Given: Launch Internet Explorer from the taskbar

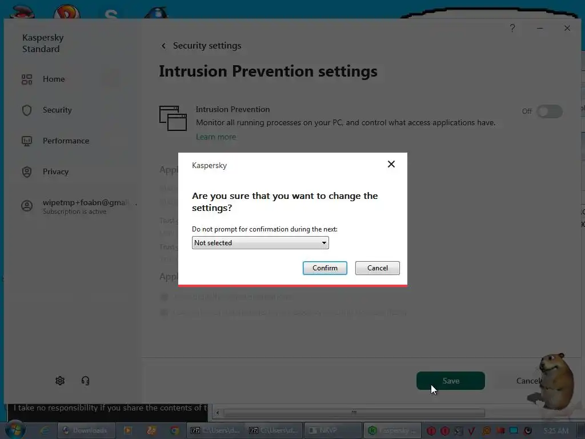Looking at the screenshot, I should point(45,430).
